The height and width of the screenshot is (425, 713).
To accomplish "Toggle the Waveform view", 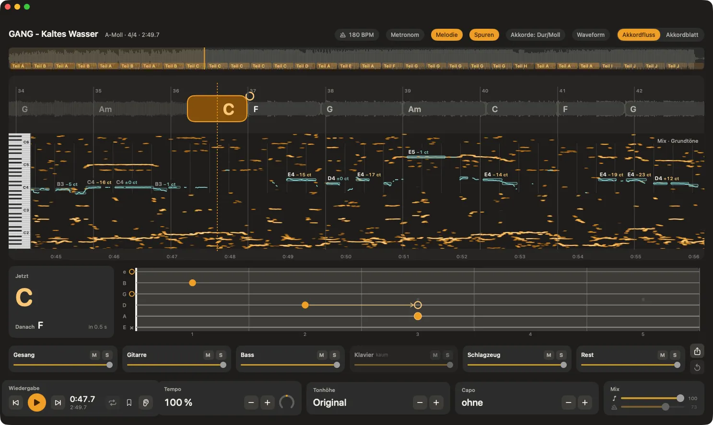I will (x=591, y=35).
